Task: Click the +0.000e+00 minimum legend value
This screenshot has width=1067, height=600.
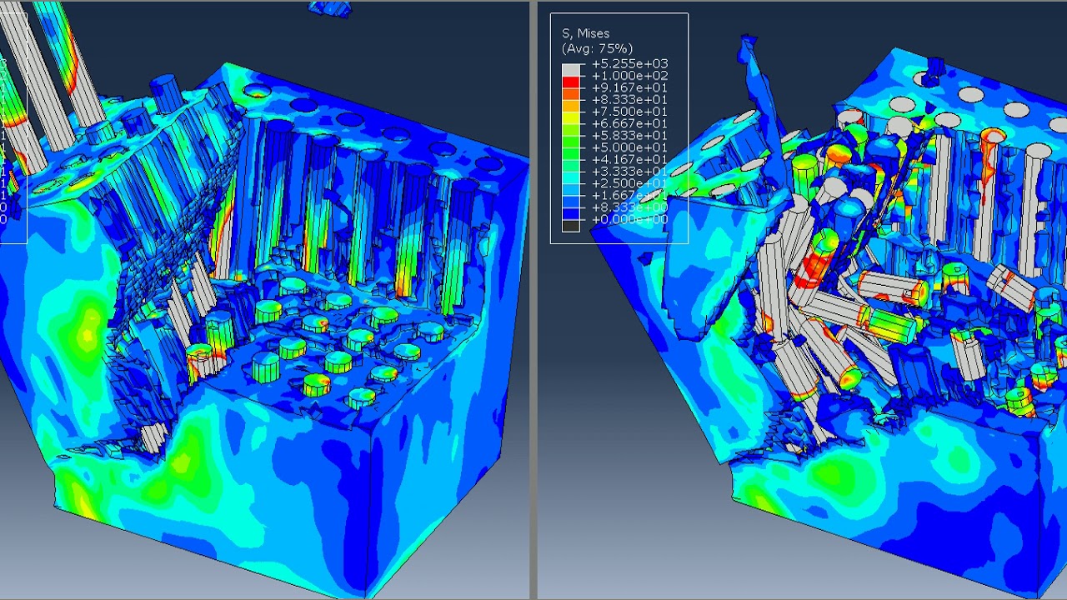Action: (x=629, y=219)
